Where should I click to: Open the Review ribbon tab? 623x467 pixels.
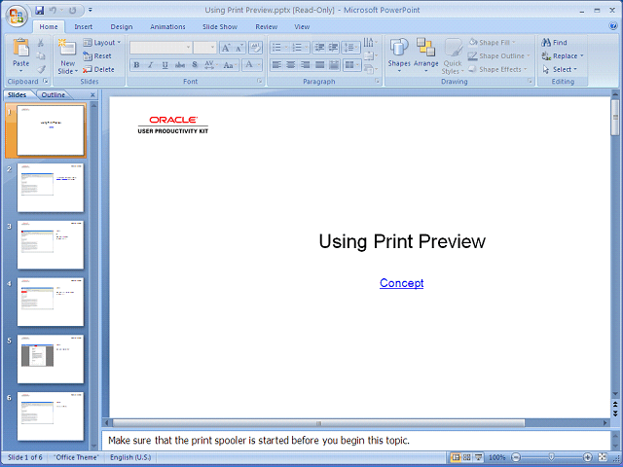click(266, 26)
